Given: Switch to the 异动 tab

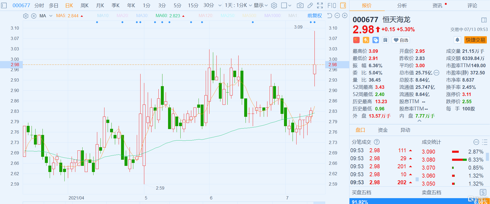Looking at the screenshot, I should tap(405, 130).
